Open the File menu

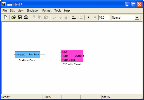point(4,10)
